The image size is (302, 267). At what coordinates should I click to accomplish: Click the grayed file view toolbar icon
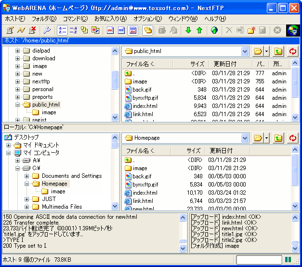tap(162, 30)
